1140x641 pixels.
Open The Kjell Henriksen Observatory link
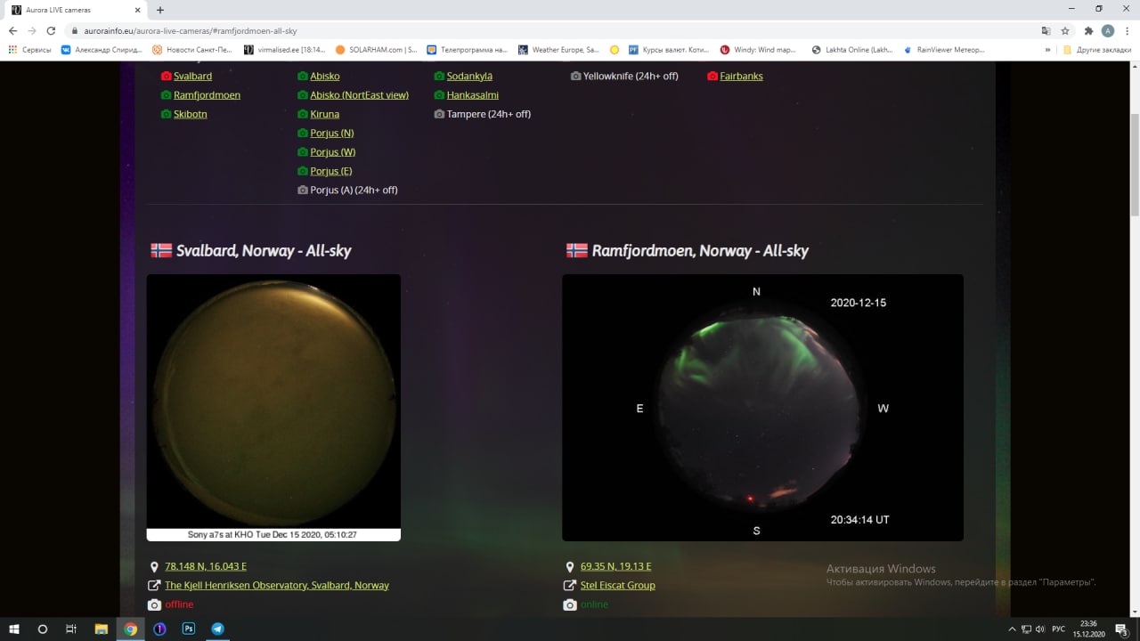point(277,586)
